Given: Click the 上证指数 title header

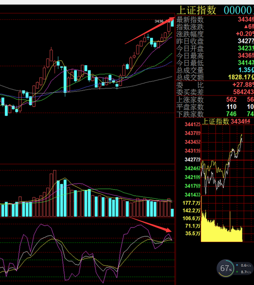Looking at the screenshot, I should coord(197,10).
